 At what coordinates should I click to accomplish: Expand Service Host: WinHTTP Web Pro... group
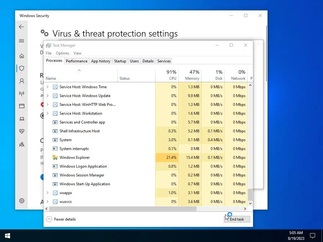tap(48, 105)
